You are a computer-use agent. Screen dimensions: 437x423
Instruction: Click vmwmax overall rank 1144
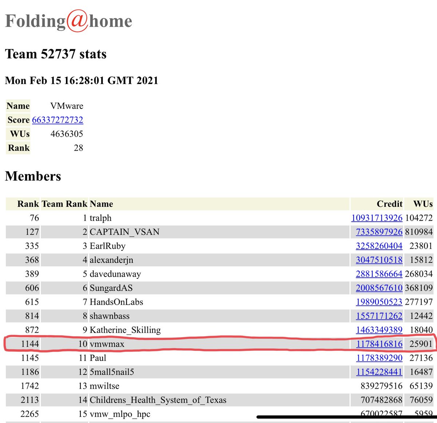[x=30, y=344]
